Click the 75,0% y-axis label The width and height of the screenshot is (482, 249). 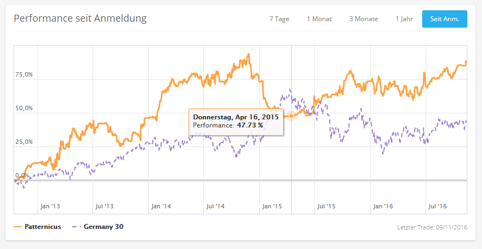pyautogui.click(x=24, y=75)
